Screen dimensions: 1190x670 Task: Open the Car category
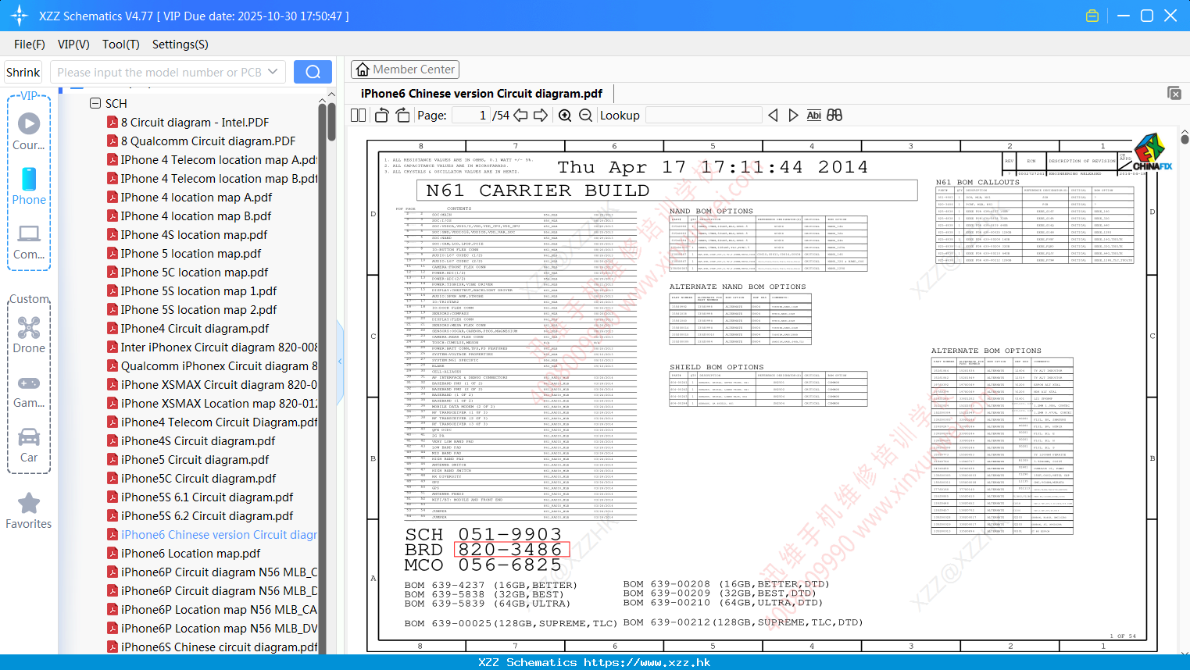click(x=29, y=445)
